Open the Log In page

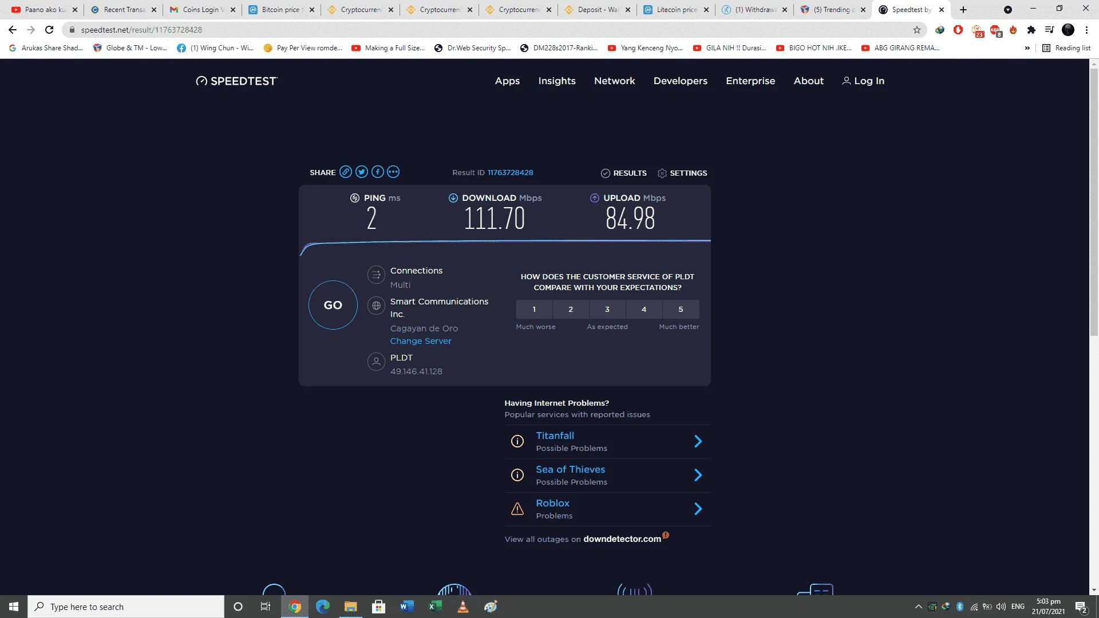(863, 81)
